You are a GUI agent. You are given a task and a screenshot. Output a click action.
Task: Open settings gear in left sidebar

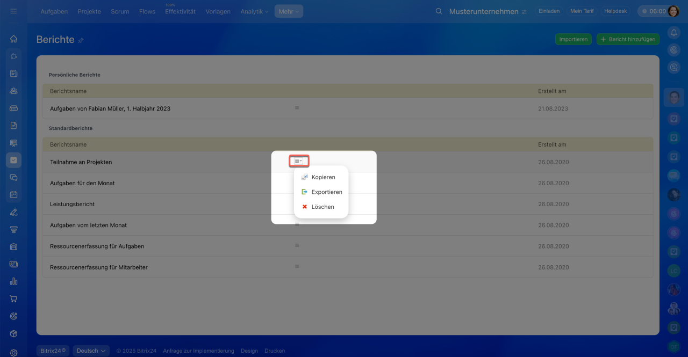click(13, 352)
